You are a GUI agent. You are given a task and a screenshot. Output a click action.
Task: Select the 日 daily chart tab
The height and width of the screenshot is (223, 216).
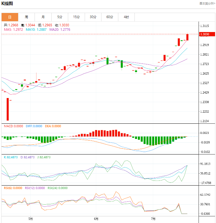coord(10,17)
